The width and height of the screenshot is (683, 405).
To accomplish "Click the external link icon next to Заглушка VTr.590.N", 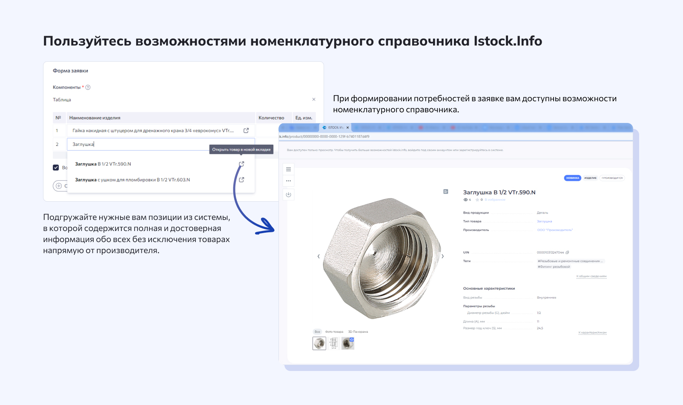I will 241,164.
